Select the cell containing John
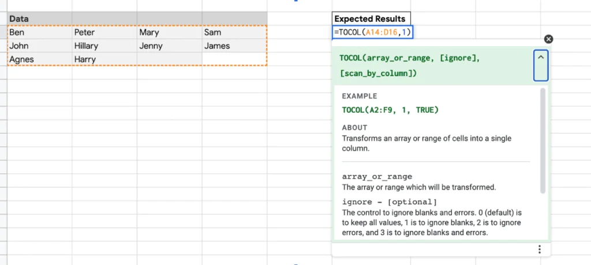Image resolution: width=591 pixels, height=265 pixels. pos(39,46)
